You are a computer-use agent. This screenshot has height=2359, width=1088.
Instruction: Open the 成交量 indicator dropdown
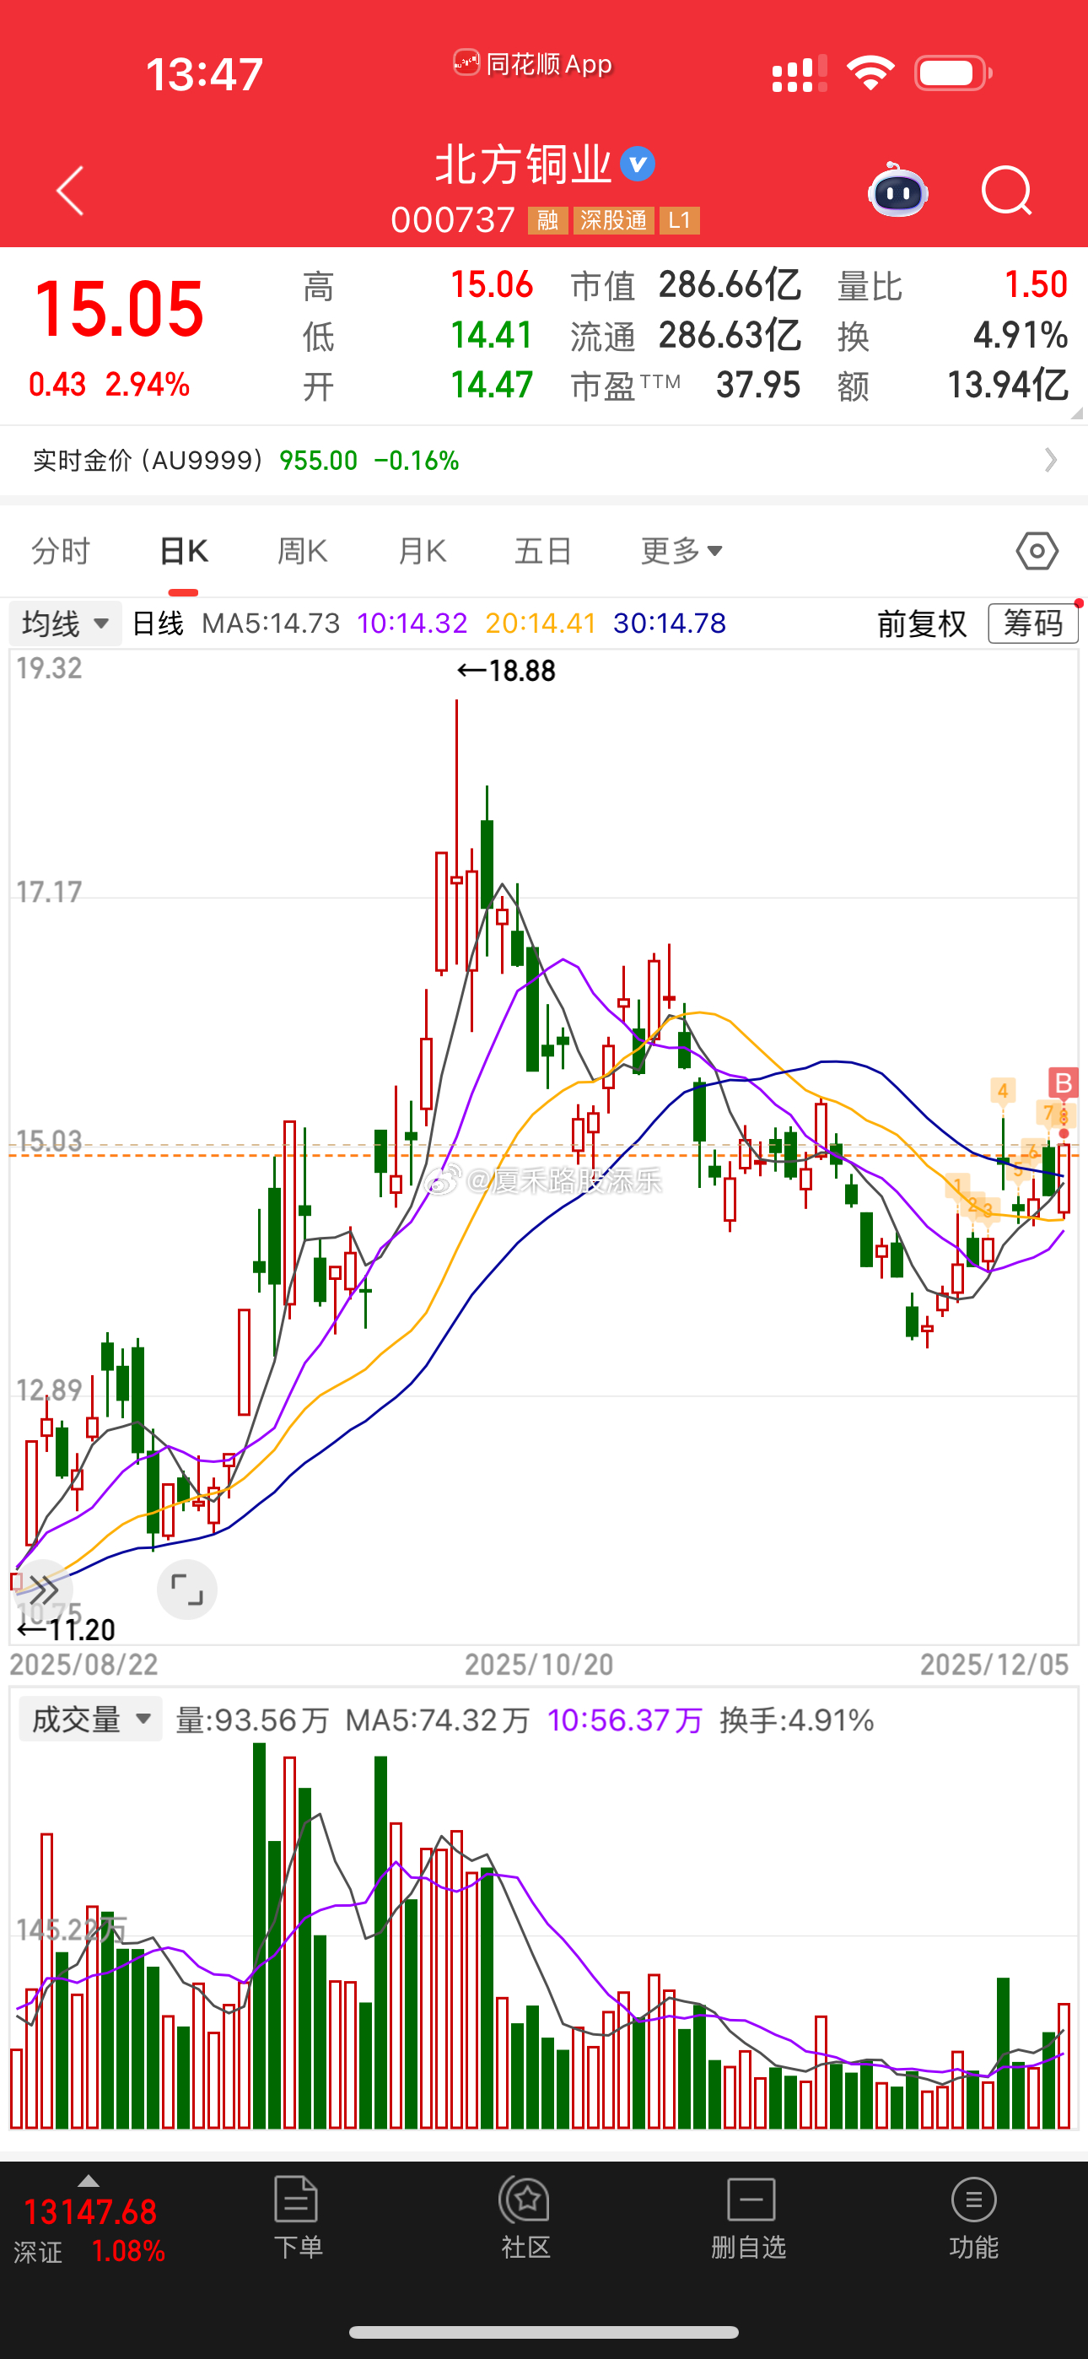89,1719
